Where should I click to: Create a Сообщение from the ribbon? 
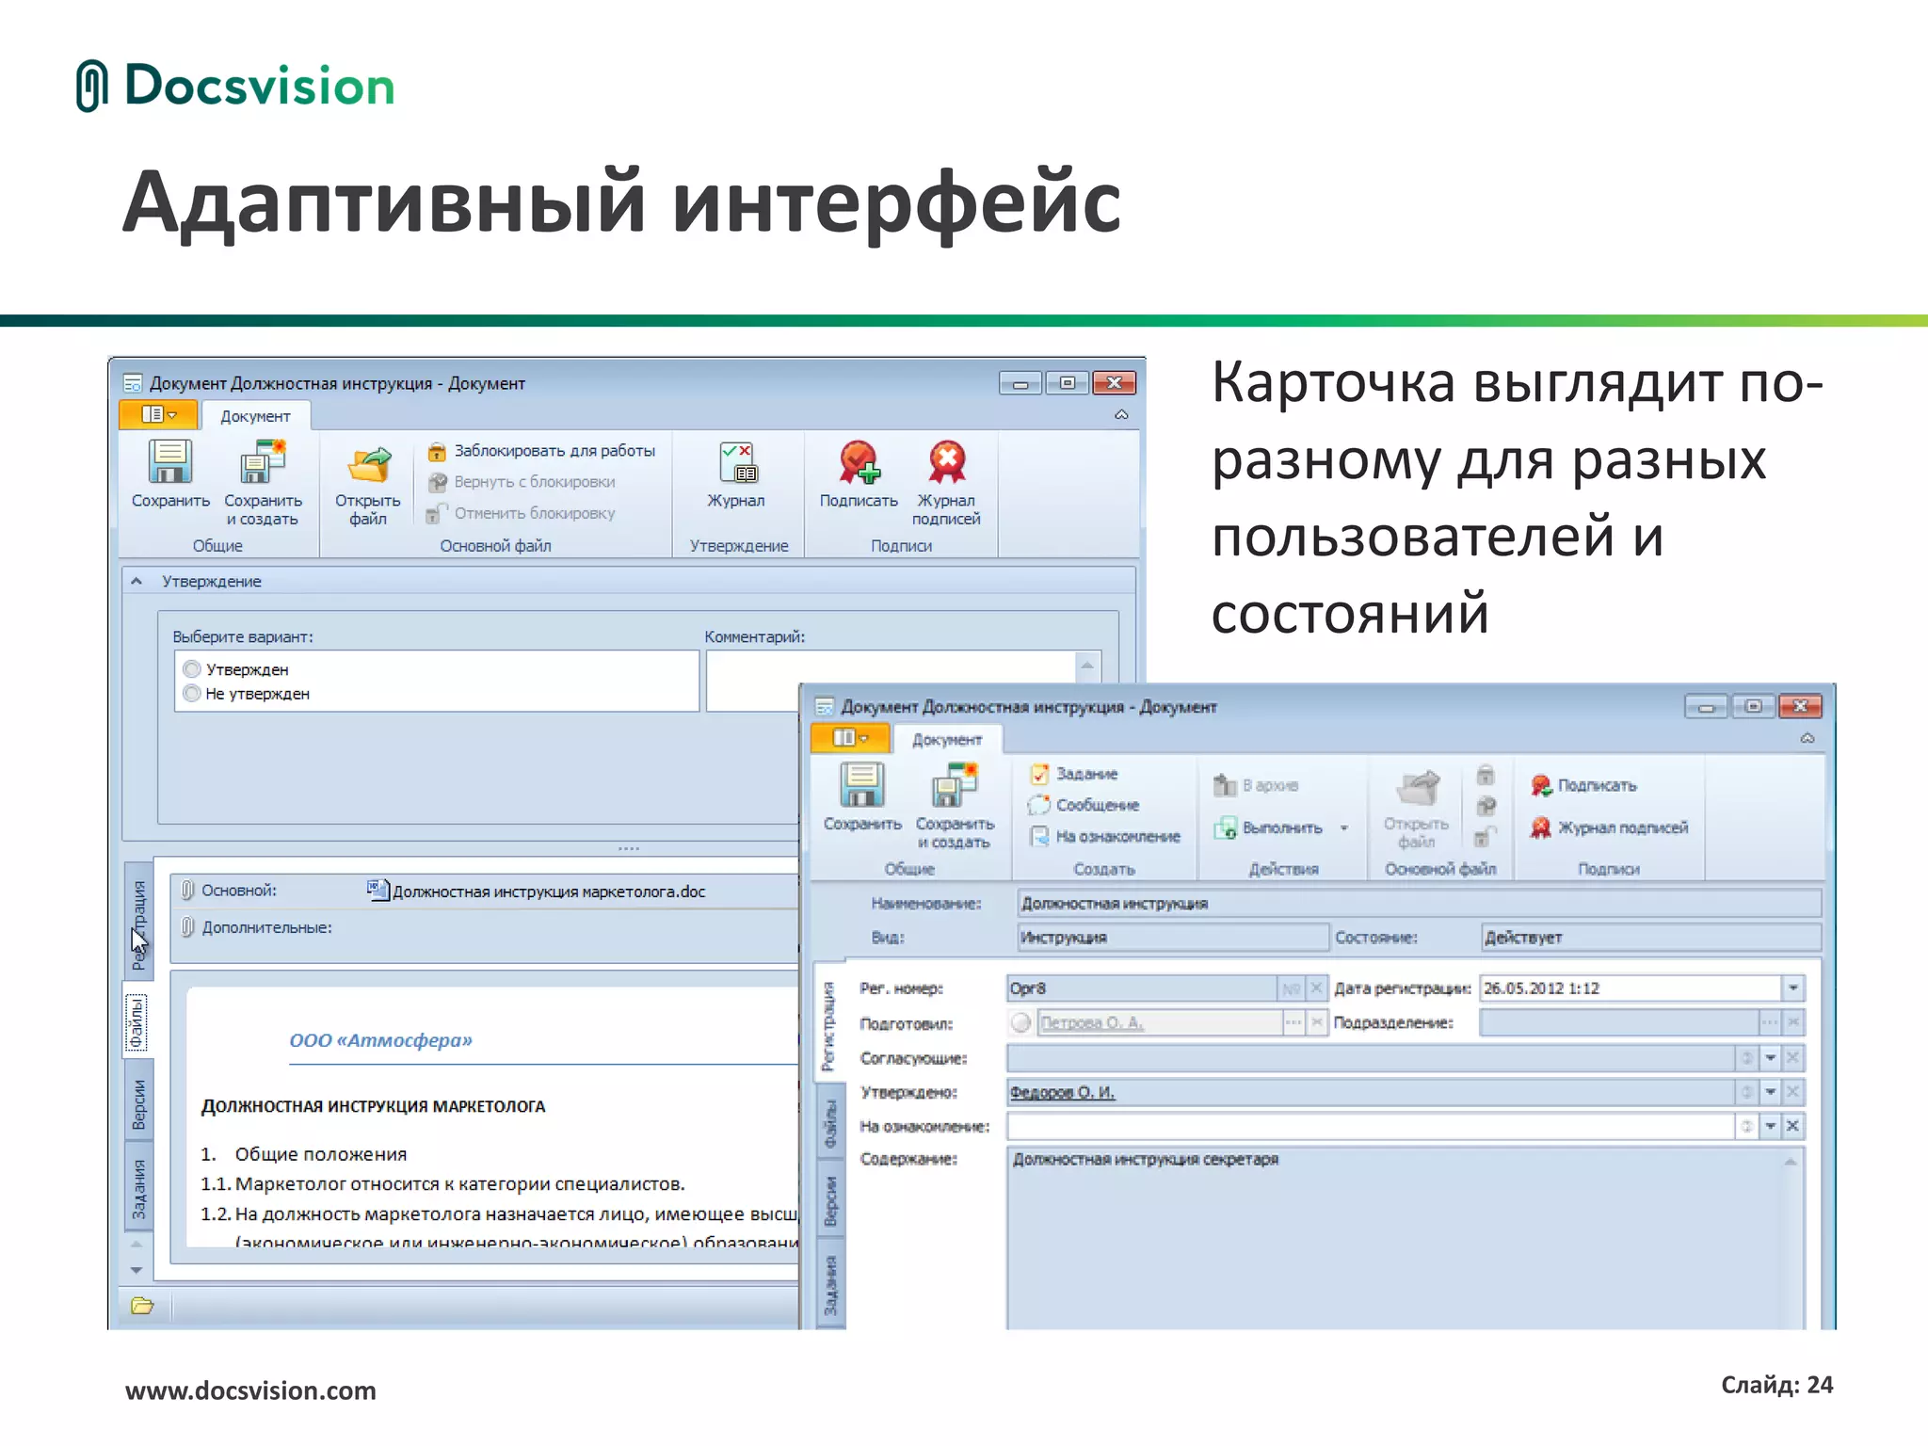[1084, 805]
